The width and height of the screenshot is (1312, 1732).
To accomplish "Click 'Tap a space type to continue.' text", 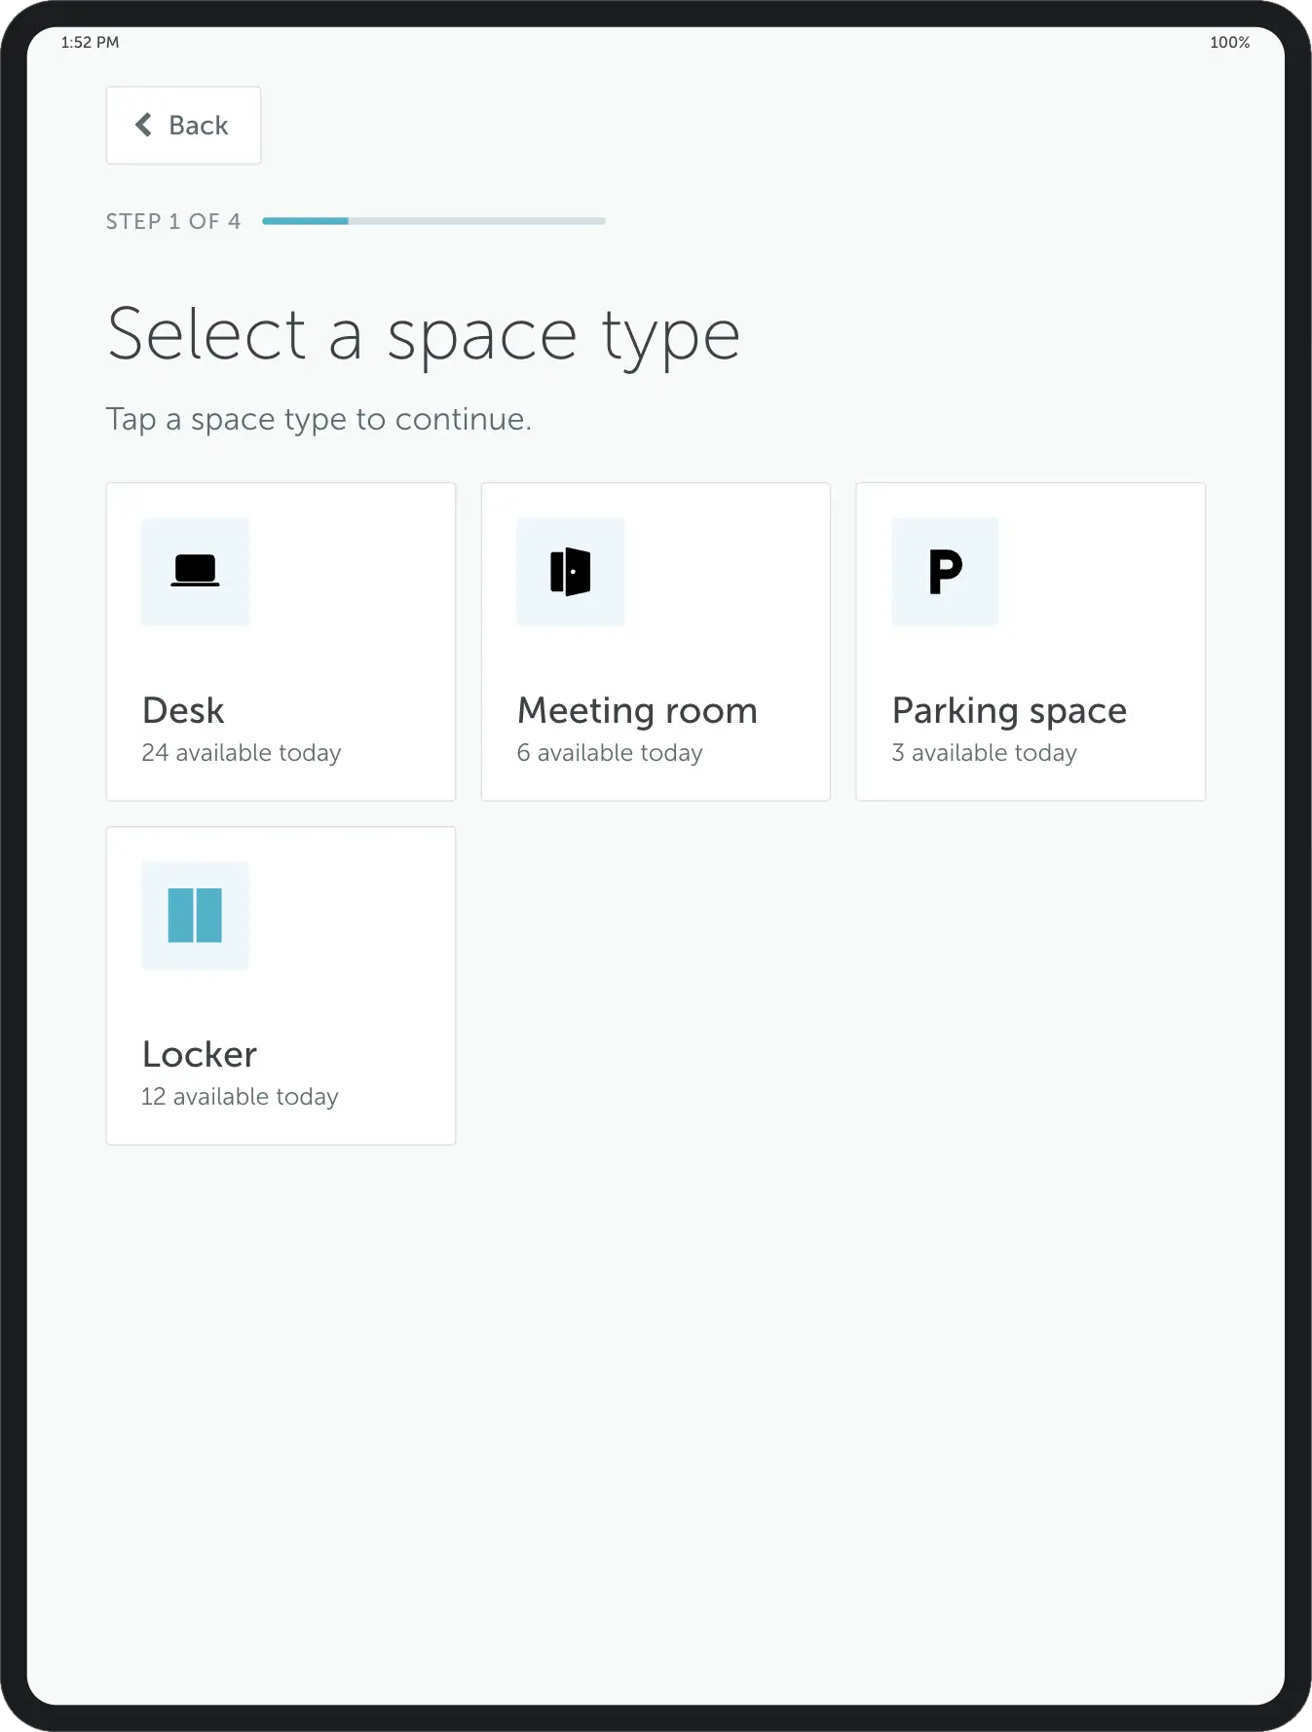I will [319, 419].
